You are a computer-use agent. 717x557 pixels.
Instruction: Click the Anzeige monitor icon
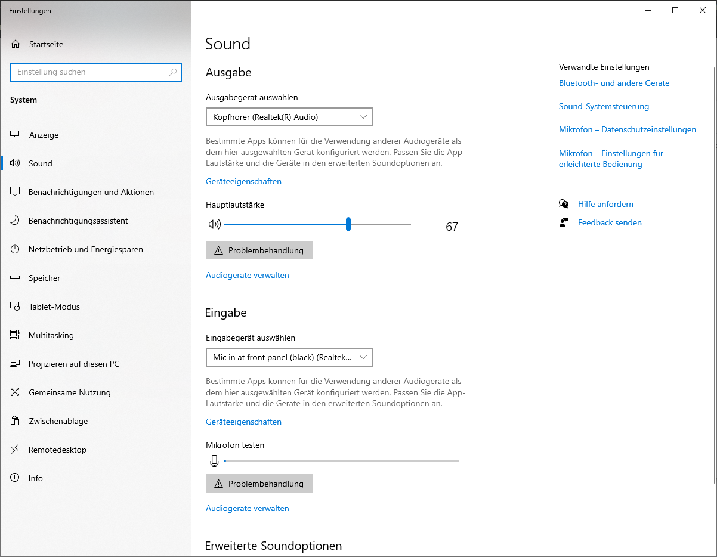[16, 135]
